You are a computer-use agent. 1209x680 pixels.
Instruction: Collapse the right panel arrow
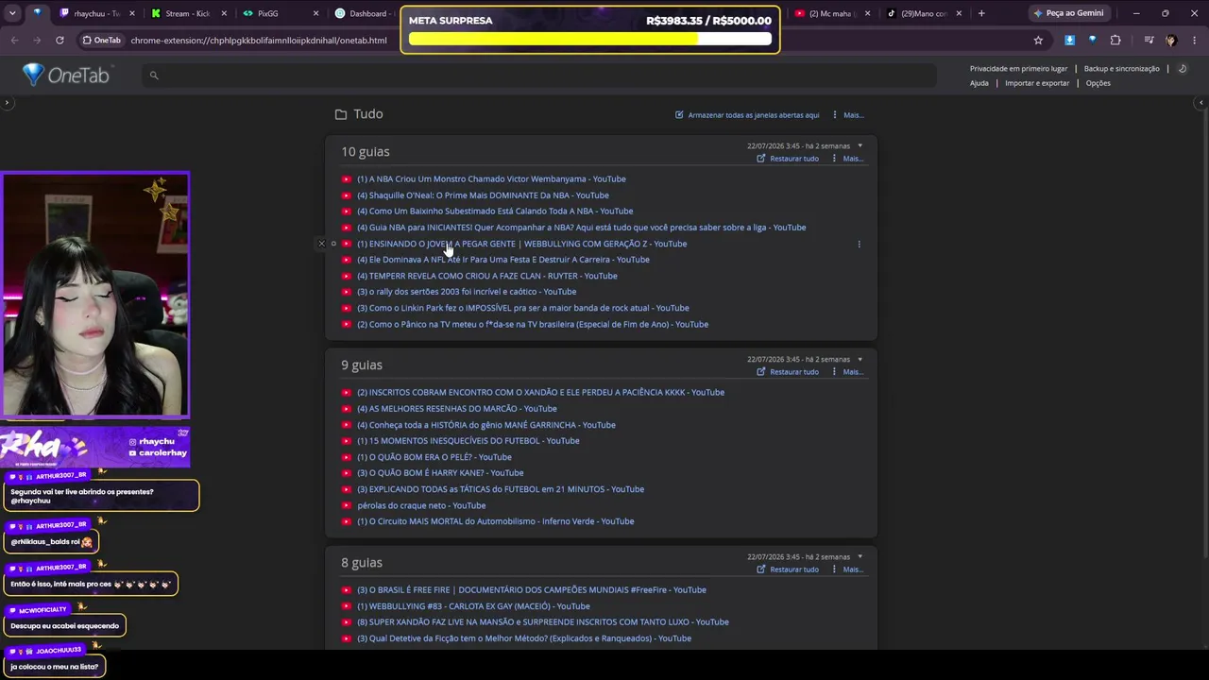pyautogui.click(x=1201, y=103)
